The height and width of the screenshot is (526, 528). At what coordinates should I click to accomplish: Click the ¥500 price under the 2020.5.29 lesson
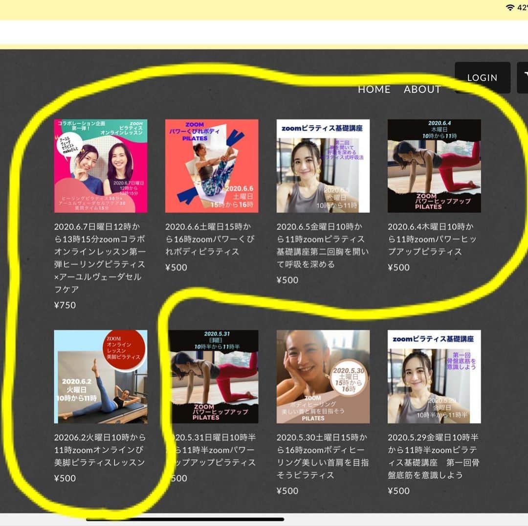[x=399, y=491]
